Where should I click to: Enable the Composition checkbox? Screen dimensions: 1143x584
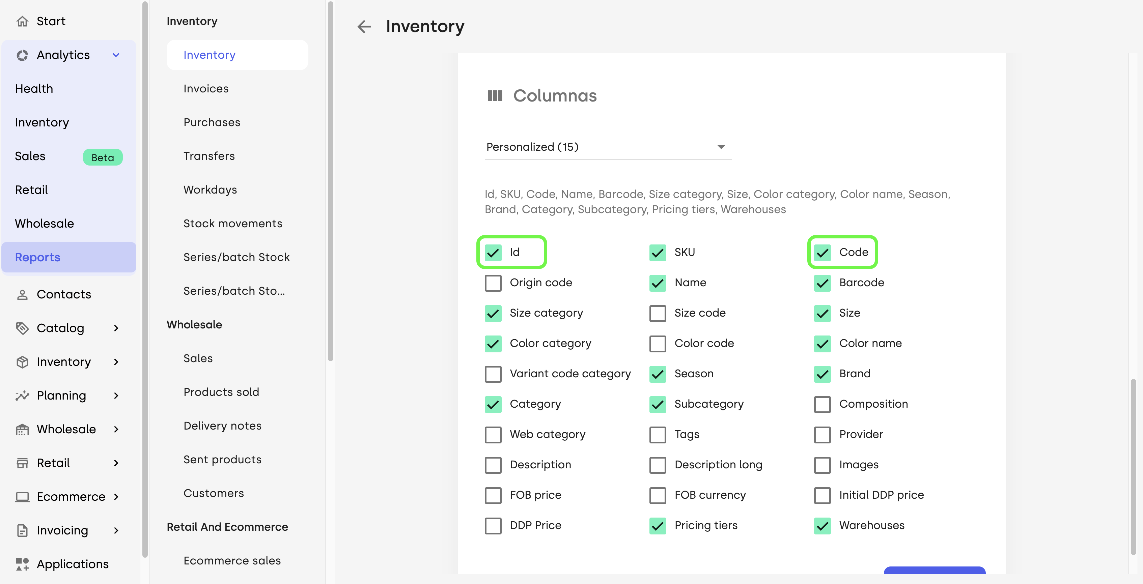point(822,404)
